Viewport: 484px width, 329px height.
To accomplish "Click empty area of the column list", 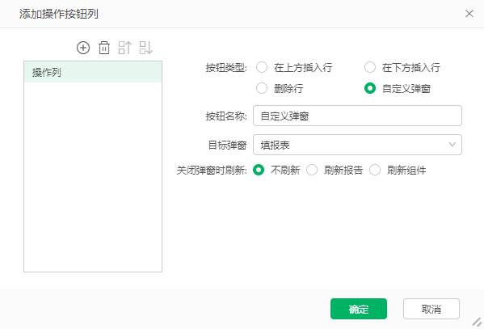I will 93,177.
